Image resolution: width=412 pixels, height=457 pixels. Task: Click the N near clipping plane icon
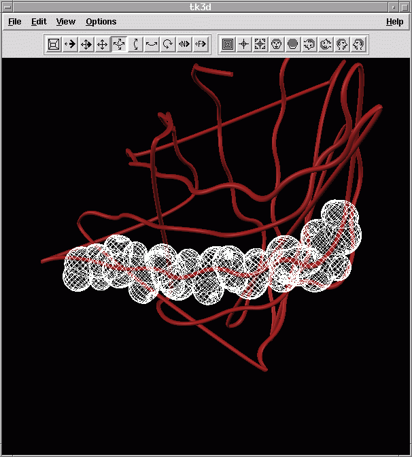tap(184, 44)
